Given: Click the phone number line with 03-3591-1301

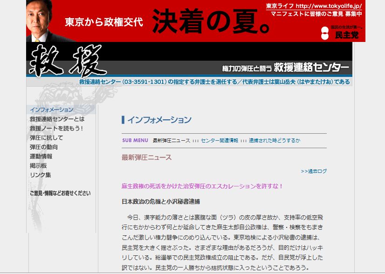Looking at the screenshot, I should (214, 82).
